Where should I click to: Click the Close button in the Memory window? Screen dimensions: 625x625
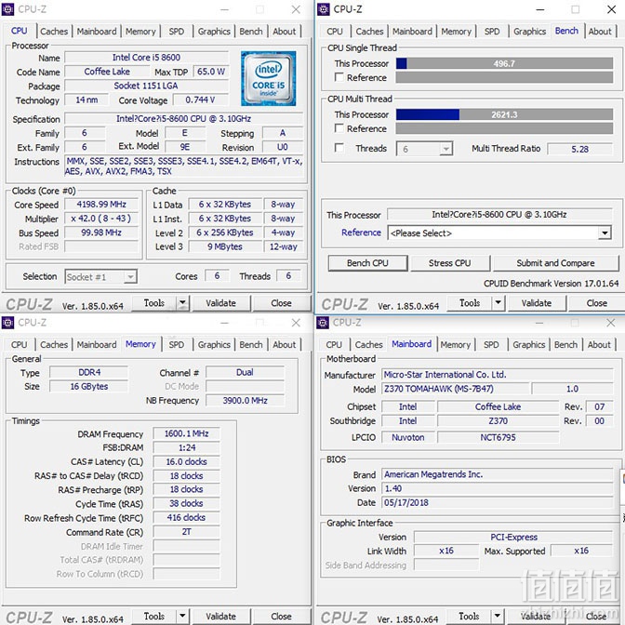pyautogui.click(x=281, y=617)
